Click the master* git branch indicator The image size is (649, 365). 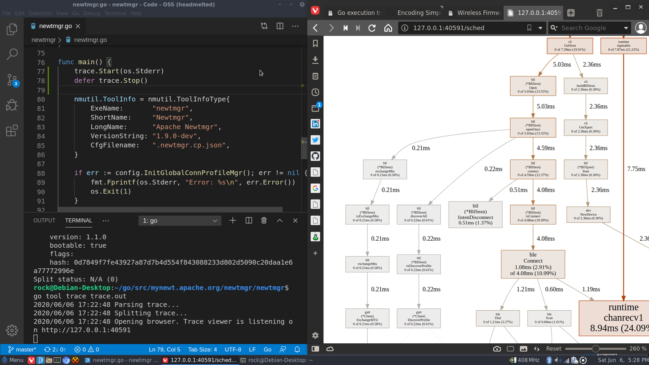coord(22,349)
